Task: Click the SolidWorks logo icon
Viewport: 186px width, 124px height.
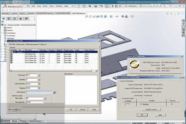Action: click(x=12, y=6)
